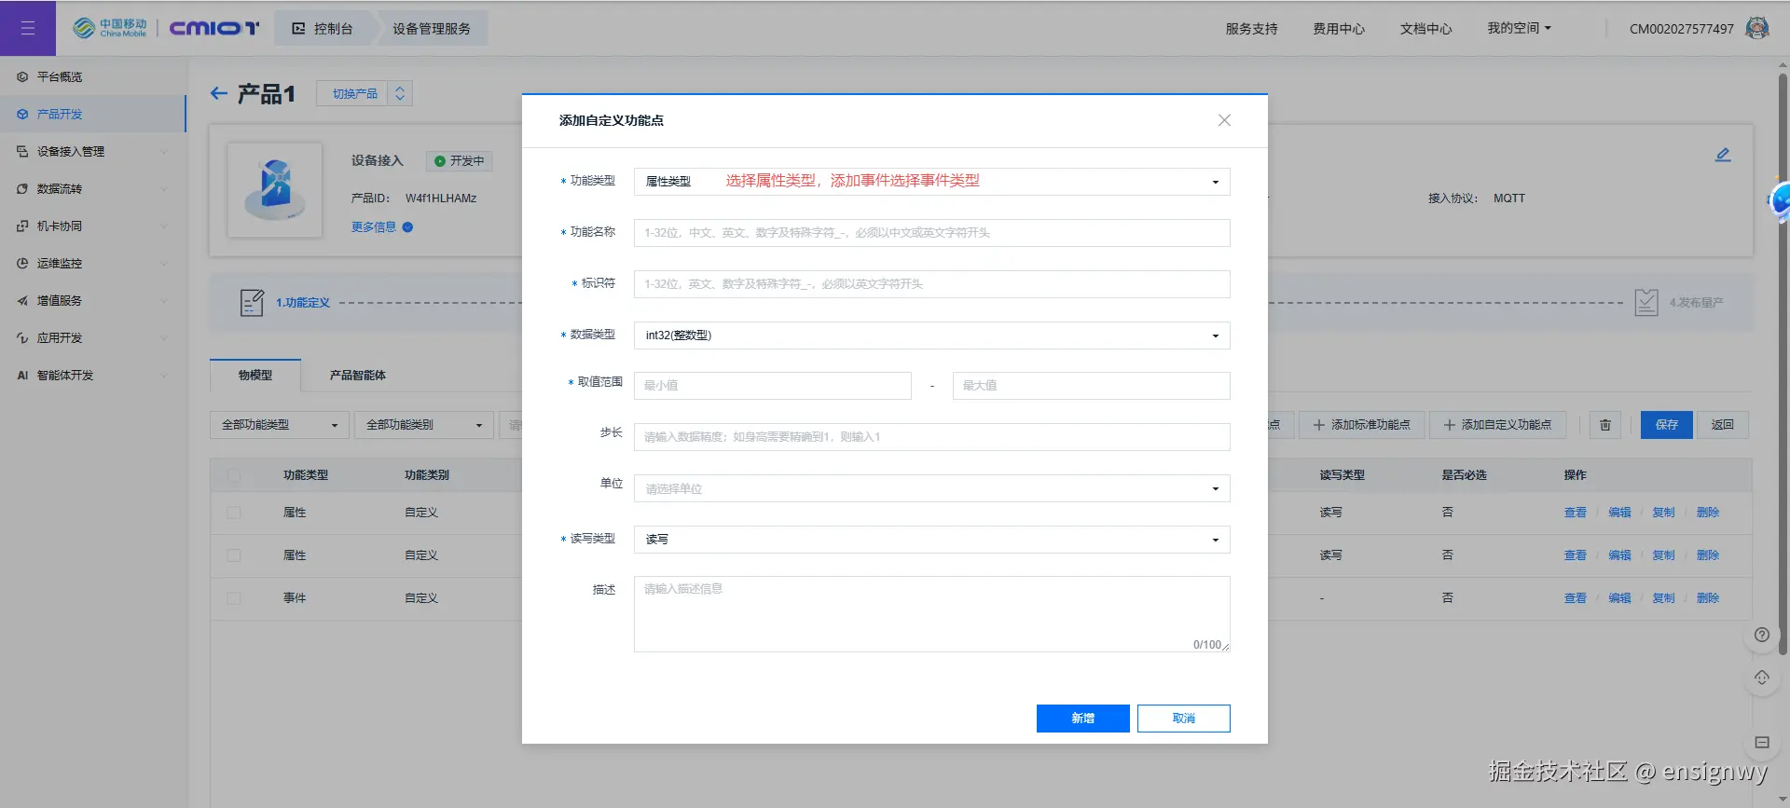Image resolution: width=1790 pixels, height=808 pixels.
Task: Open the 读写类型 dropdown
Action: (x=931, y=540)
